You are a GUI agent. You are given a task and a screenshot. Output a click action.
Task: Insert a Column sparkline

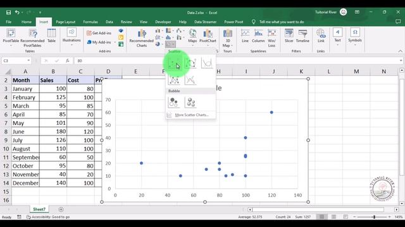[x=258, y=36]
